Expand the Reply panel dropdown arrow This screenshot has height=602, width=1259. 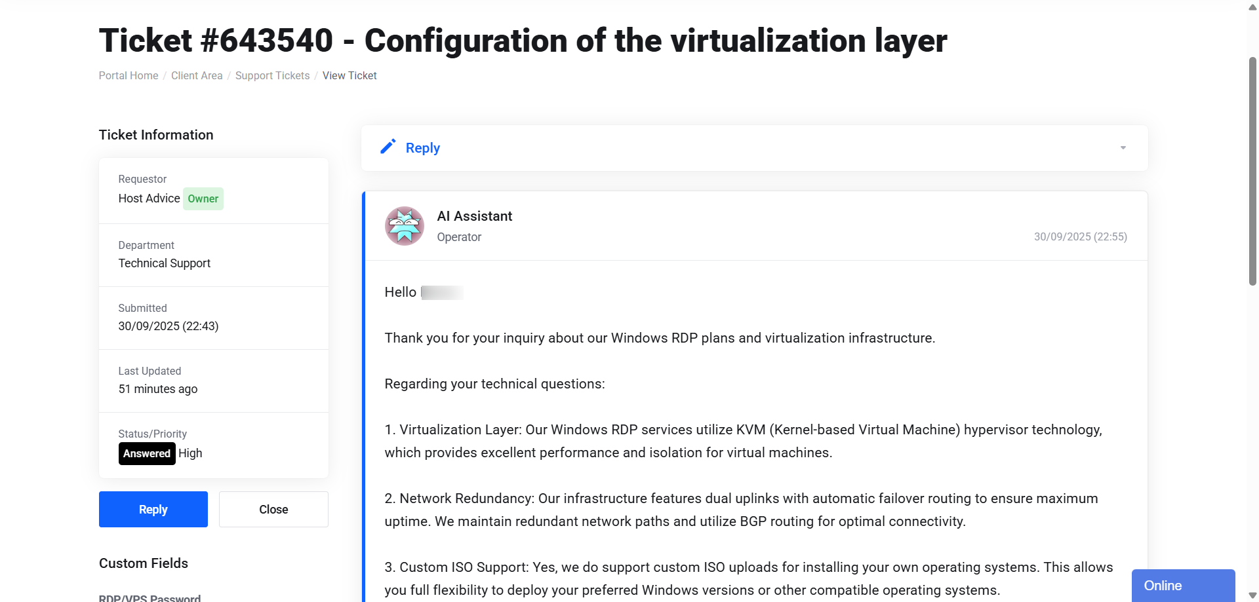coord(1123,148)
